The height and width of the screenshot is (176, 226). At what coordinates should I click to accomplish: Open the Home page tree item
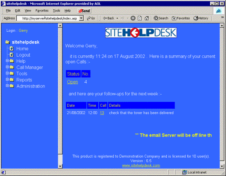coord(22,48)
